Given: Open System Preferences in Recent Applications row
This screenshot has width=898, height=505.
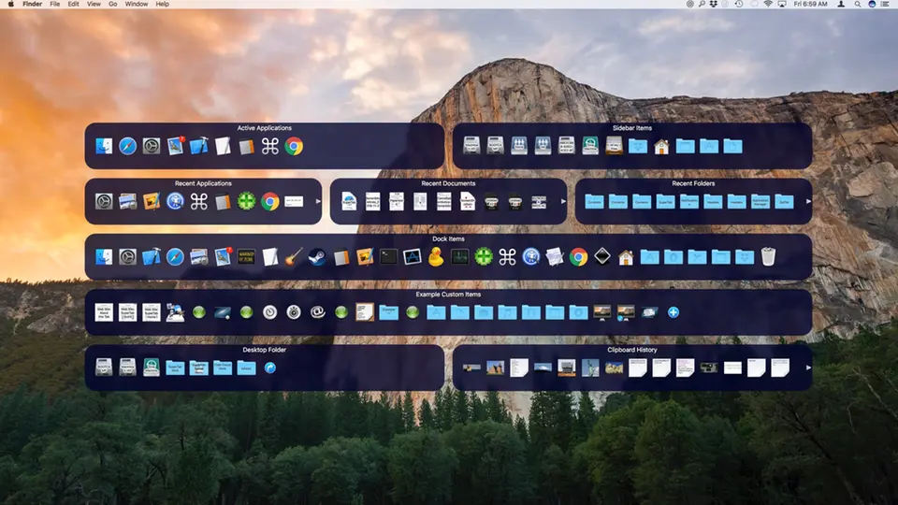Looking at the screenshot, I should coord(104,201).
